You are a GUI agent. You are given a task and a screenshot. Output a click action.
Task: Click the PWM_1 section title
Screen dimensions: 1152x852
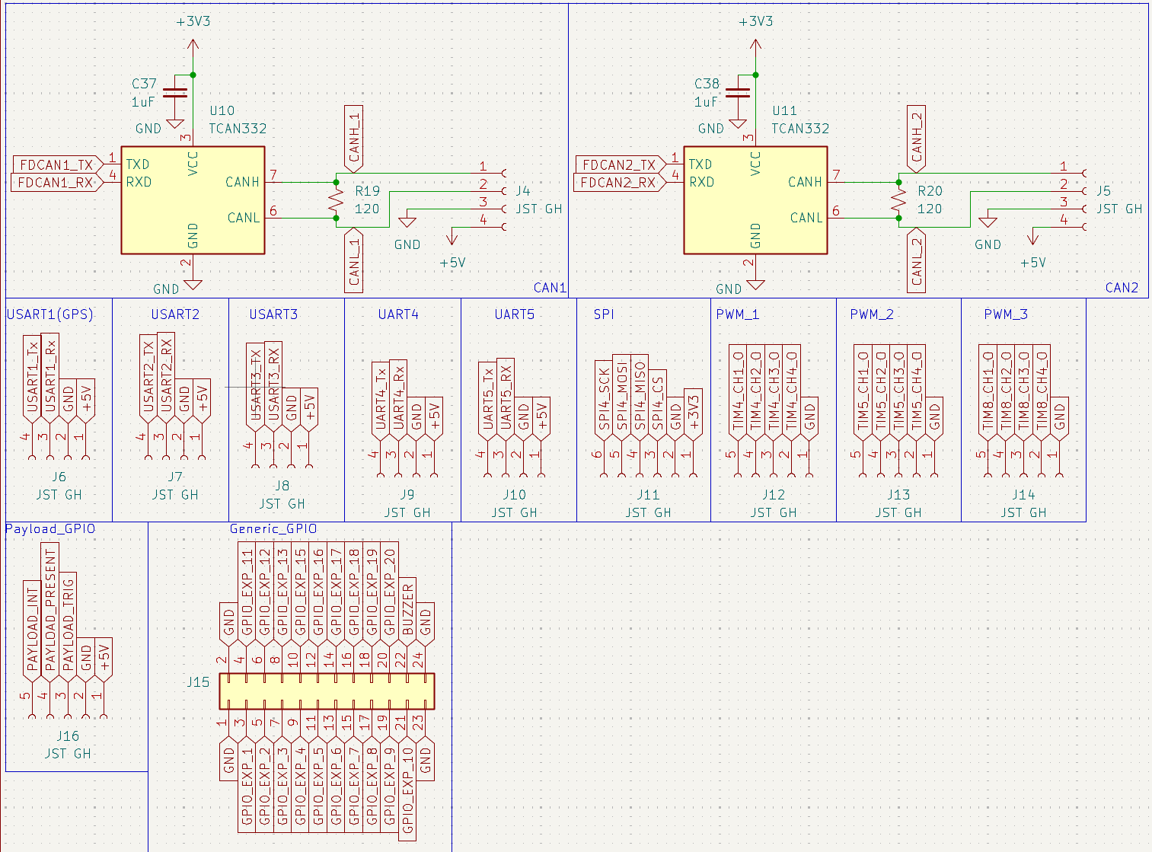738,314
